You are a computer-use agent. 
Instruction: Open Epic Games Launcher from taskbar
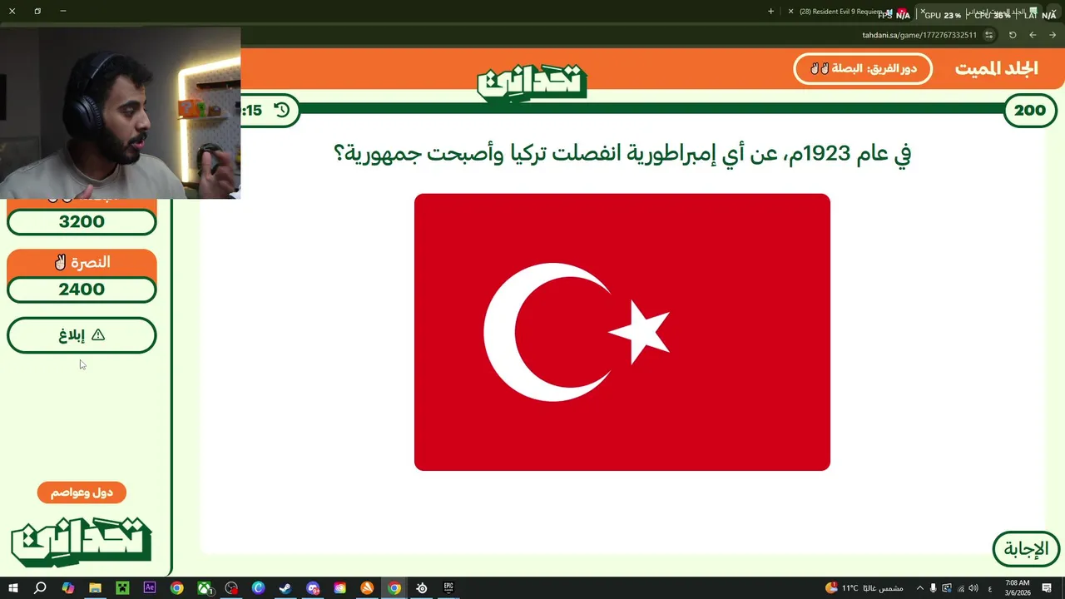pos(448,588)
